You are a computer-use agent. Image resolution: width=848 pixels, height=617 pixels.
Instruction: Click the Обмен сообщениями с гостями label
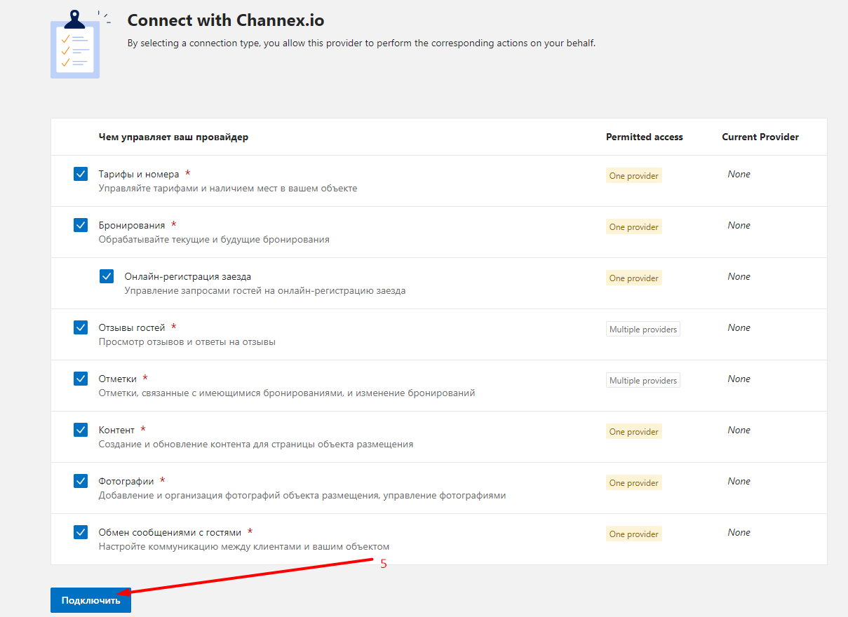coord(170,532)
